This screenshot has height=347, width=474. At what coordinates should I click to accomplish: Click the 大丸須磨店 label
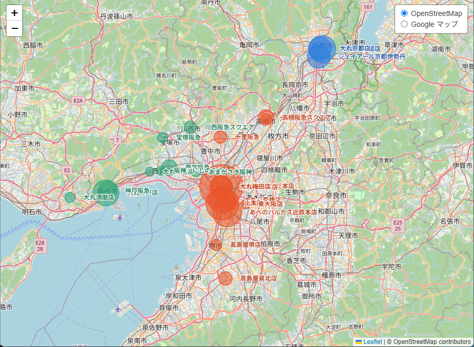click(99, 197)
